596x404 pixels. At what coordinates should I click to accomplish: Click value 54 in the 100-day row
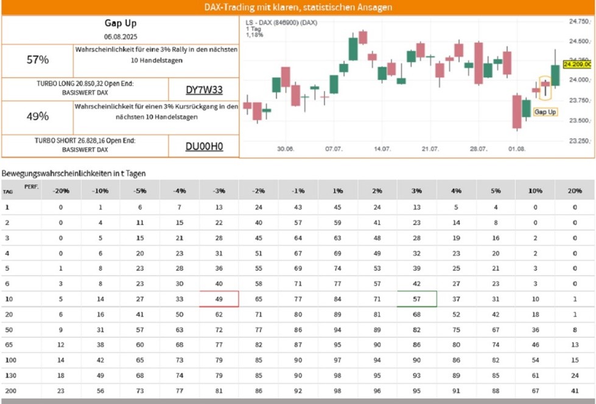coord(535,360)
